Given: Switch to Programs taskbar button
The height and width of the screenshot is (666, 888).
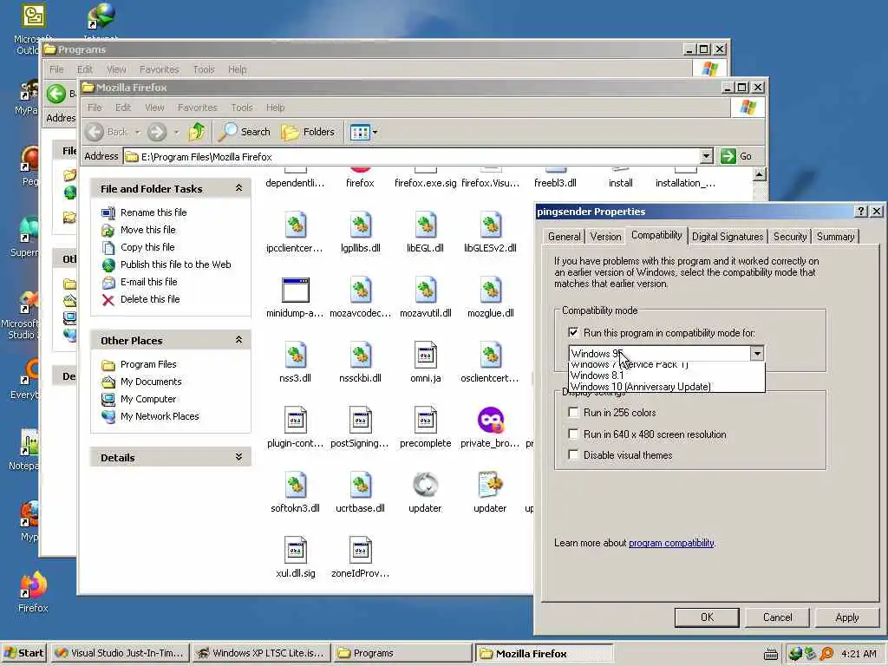Looking at the screenshot, I should pos(402,653).
